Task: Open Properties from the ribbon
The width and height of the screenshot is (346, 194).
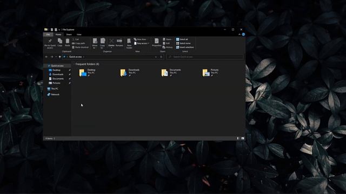Action: pyautogui.click(x=156, y=43)
